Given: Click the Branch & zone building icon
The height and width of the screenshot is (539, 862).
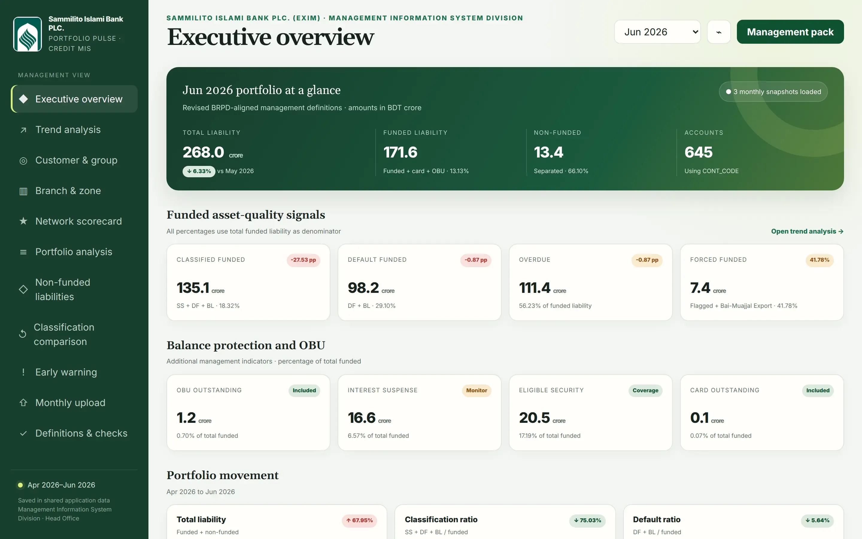Looking at the screenshot, I should [24, 191].
